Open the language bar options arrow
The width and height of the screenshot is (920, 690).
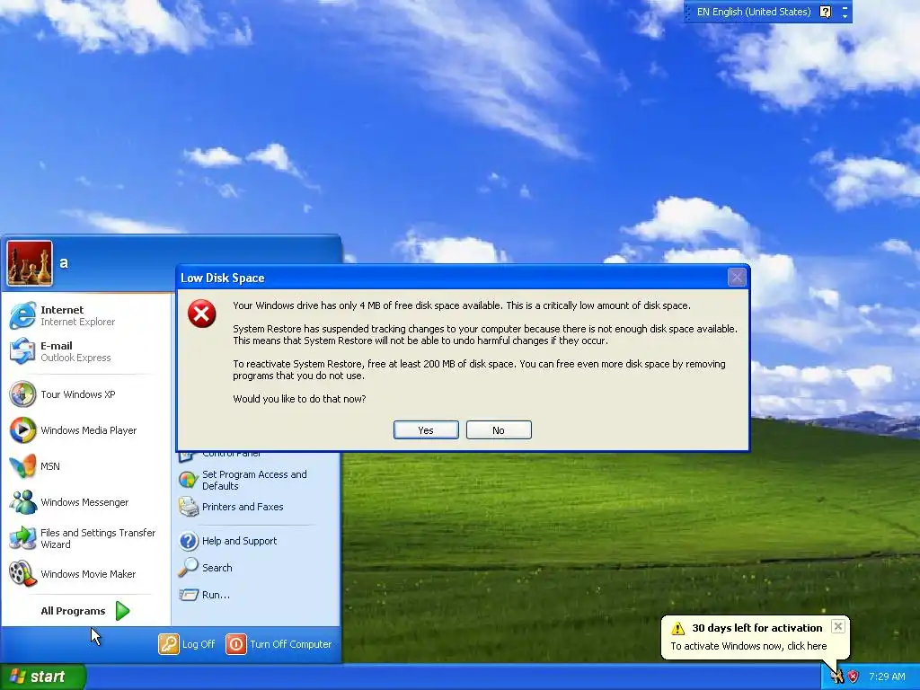tap(845, 16)
